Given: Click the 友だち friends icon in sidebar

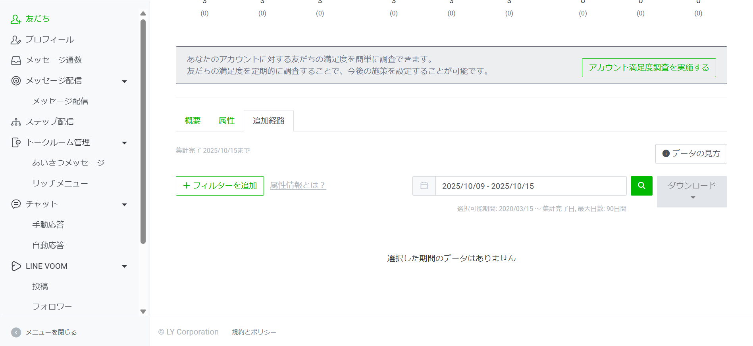Looking at the screenshot, I should click(15, 19).
